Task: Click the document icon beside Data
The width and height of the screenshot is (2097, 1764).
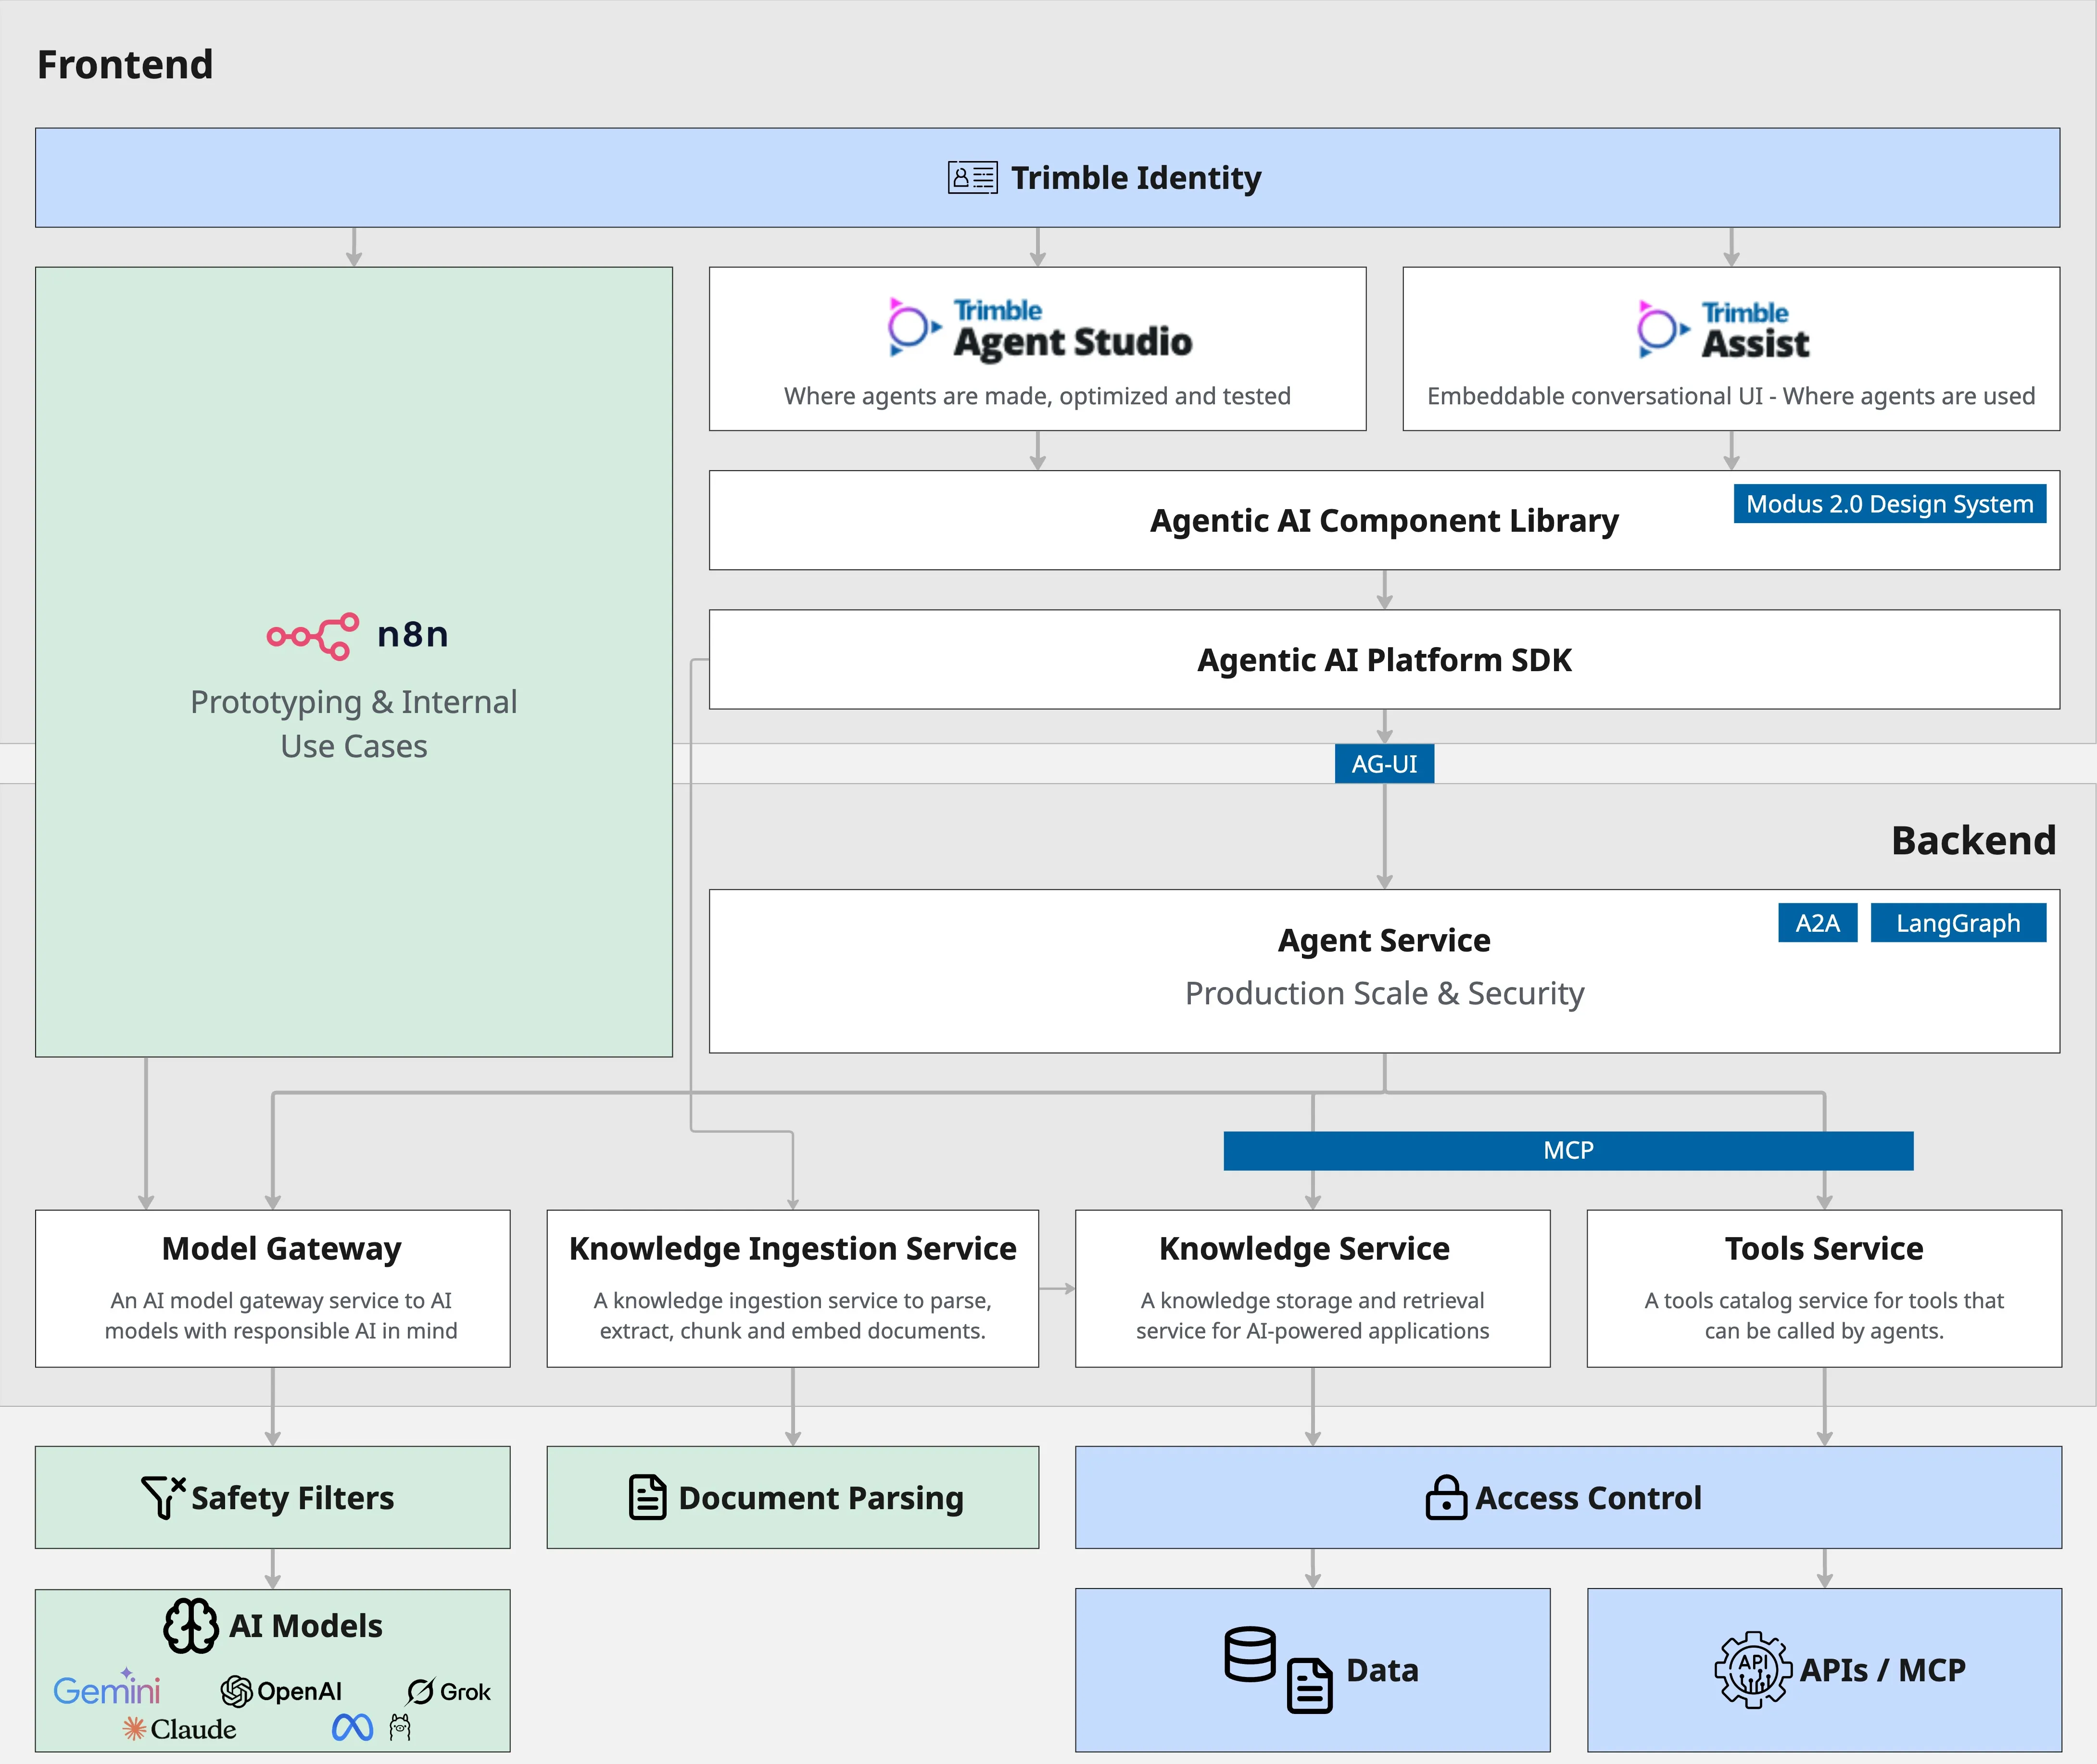Action: pyautogui.click(x=1310, y=1686)
